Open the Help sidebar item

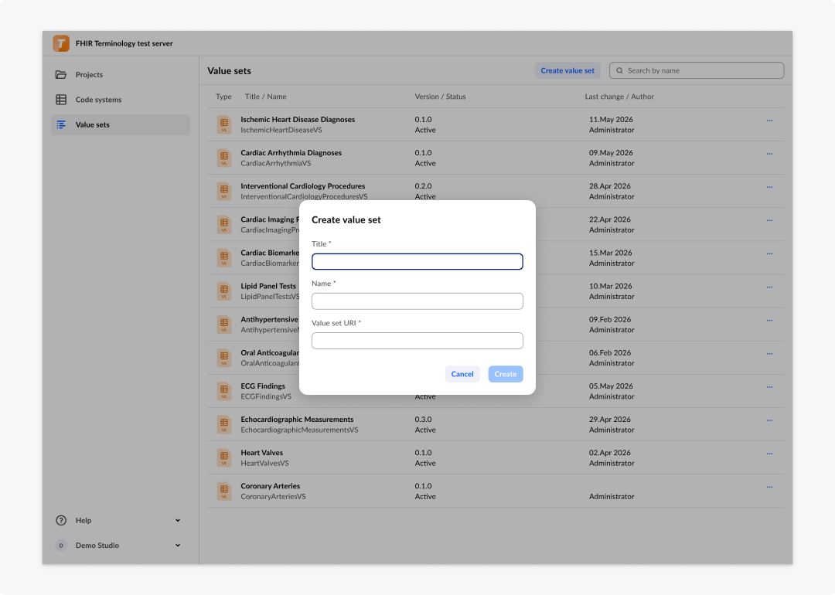pos(121,521)
